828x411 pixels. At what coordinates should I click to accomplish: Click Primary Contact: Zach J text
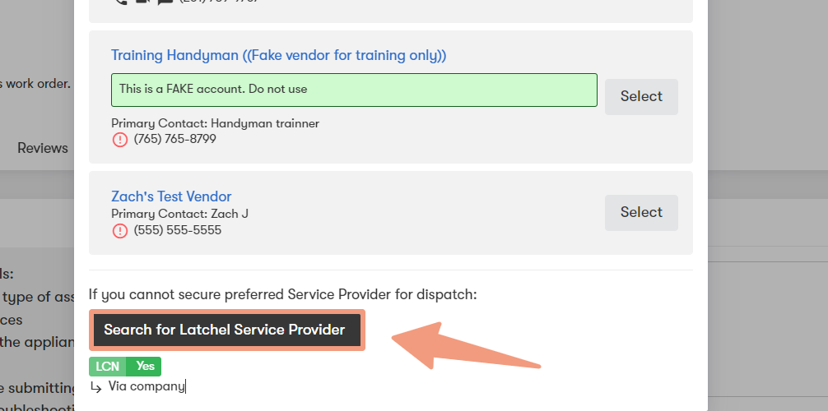[x=179, y=215]
